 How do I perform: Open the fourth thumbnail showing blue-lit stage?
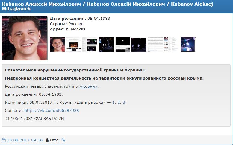coord(106,45)
